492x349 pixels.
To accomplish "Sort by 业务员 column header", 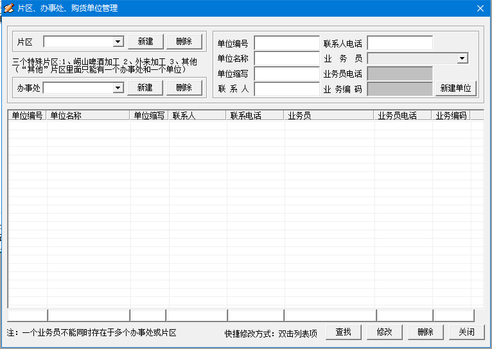I will click(x=329, y=115).
